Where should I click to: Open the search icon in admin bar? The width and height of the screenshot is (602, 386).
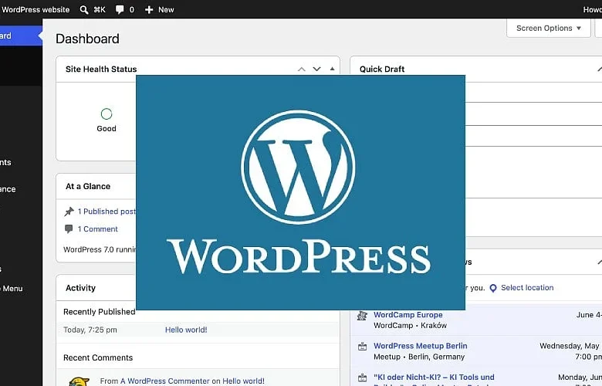[84, 9]
